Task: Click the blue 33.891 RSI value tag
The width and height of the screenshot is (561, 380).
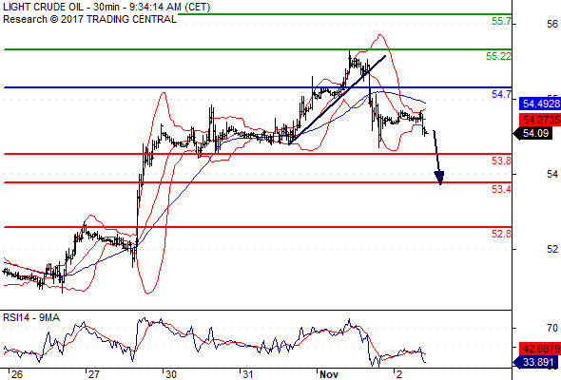Action: click(x=534, y=362)
